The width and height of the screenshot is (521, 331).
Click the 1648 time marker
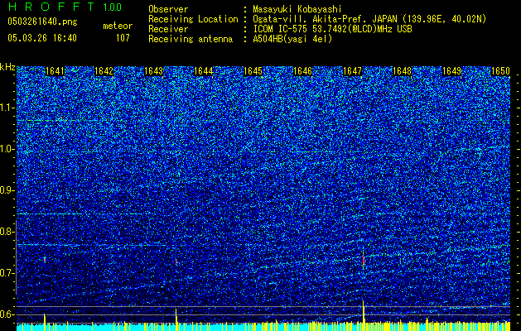[x=402, y=71]
